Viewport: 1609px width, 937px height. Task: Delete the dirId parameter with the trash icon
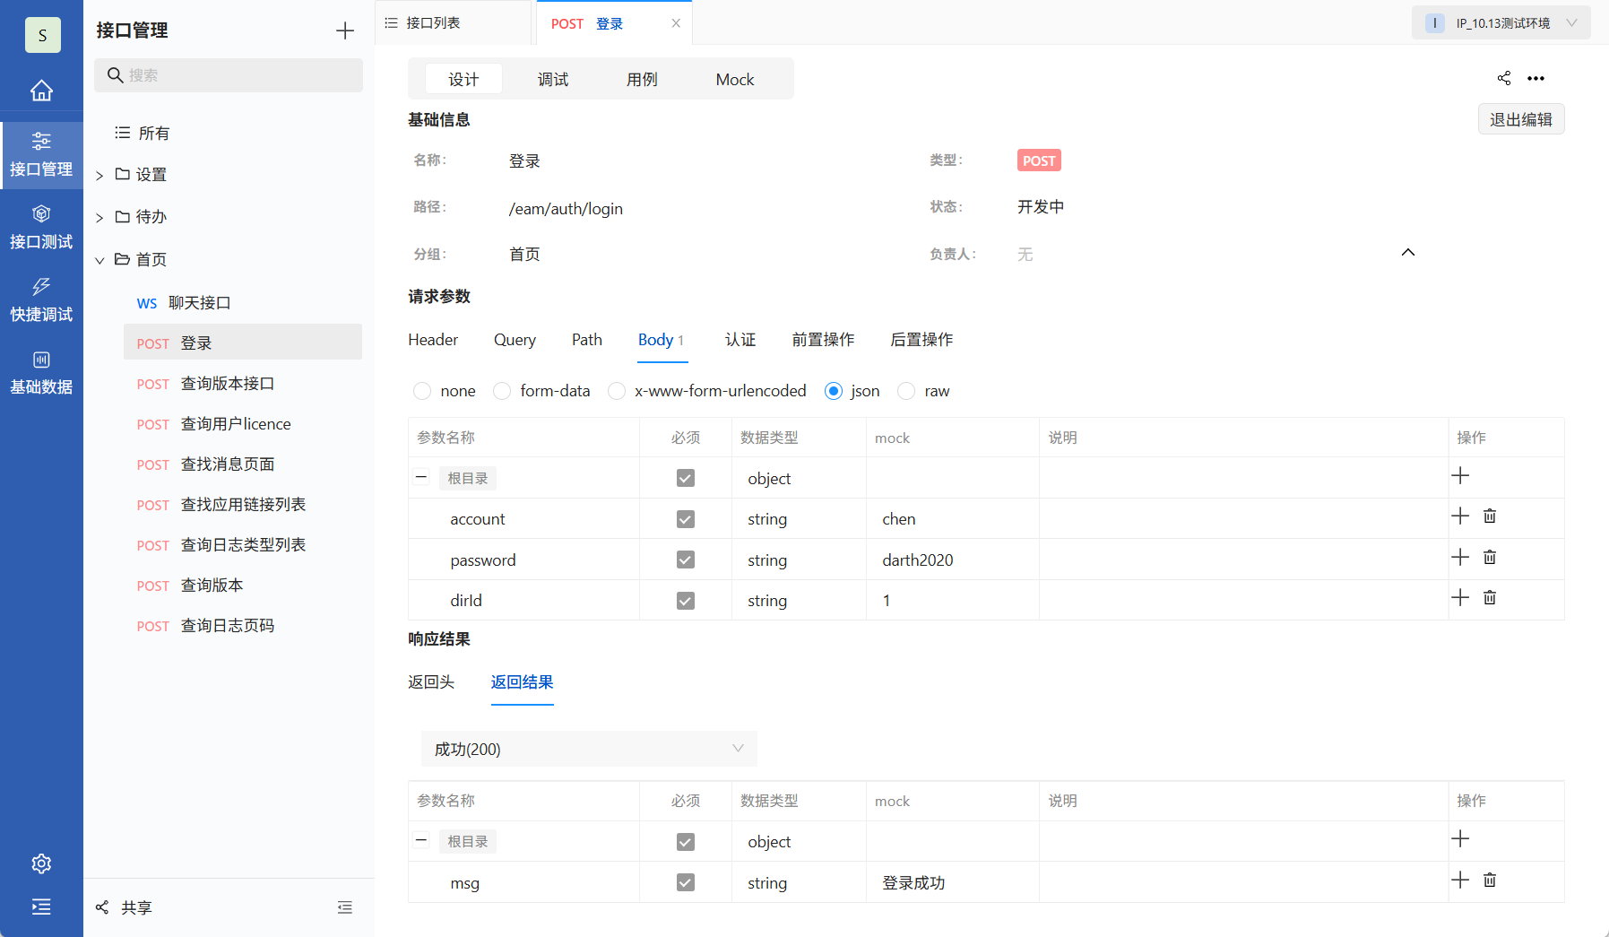(1489, 597)
